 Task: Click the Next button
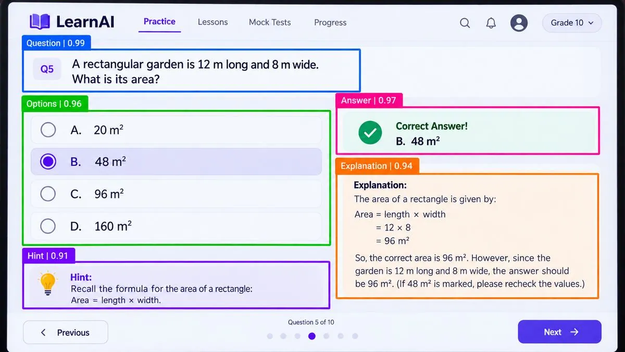559,332
